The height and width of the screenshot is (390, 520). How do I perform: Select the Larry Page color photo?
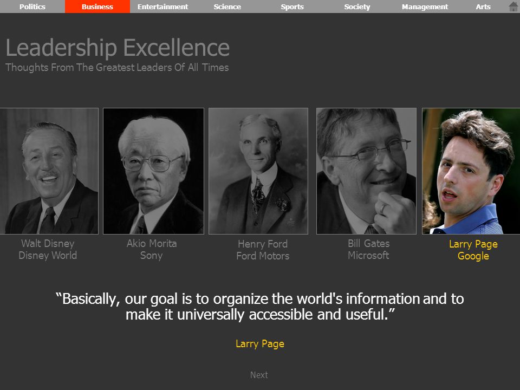tap(471, 171)
